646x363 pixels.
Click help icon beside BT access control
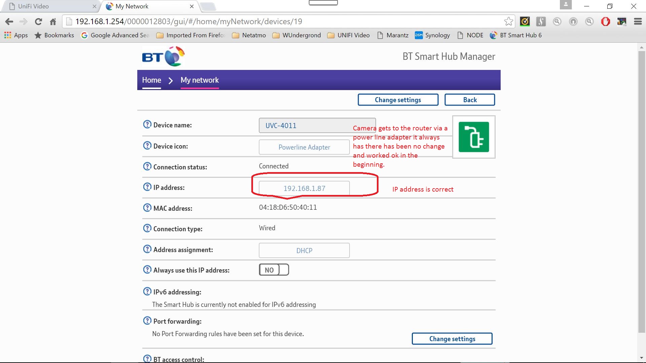(147, 359)
